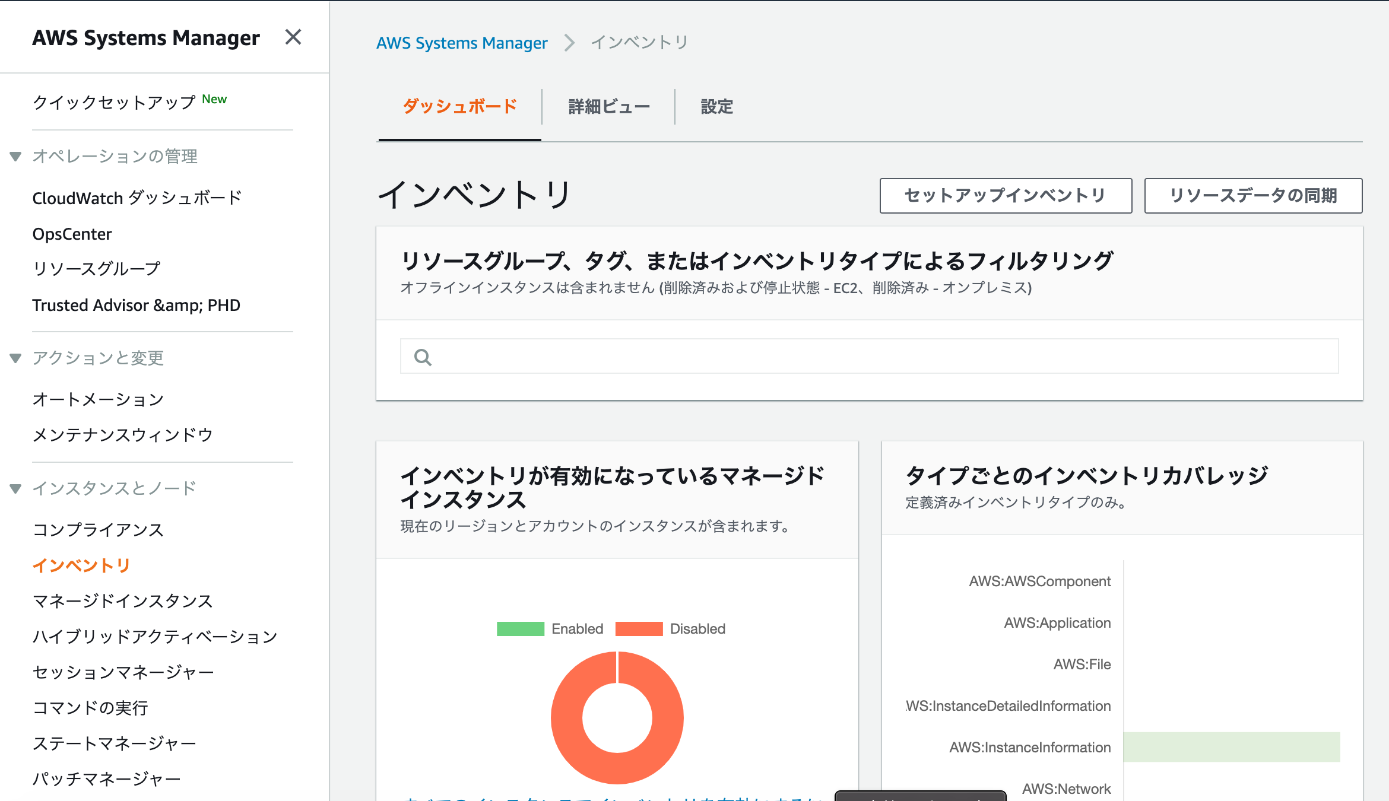Screen dimensions: 1389x801
Task: Click the タイプごとのインベントリカバレッジ panel title
Action: [x=1086, y=476]
